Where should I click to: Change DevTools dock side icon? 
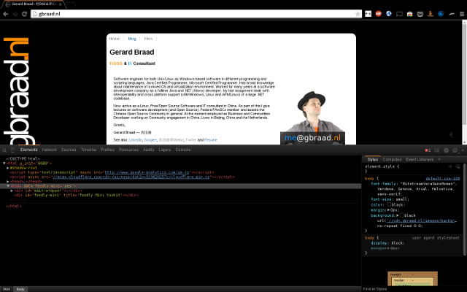click(455, 150)
